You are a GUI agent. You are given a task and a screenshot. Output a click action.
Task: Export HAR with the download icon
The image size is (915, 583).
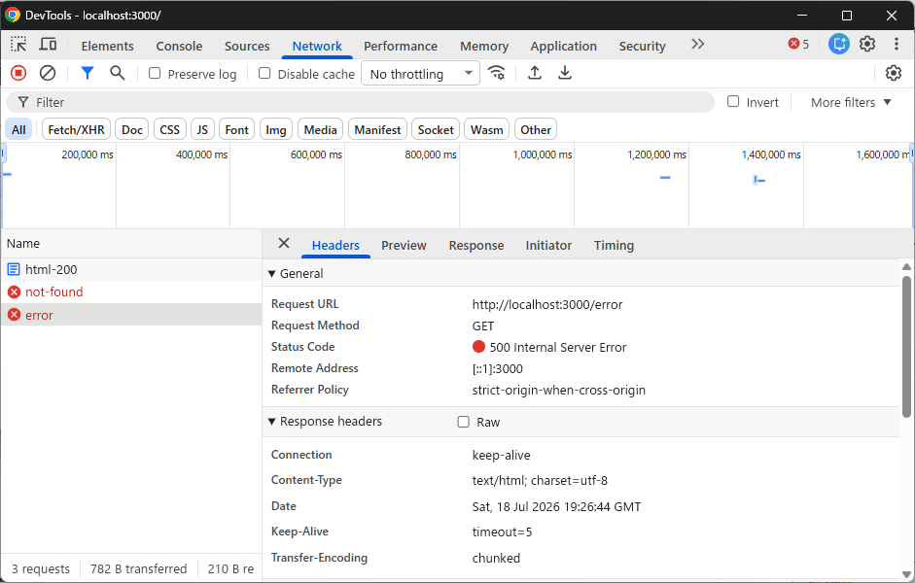click(564, 73)
